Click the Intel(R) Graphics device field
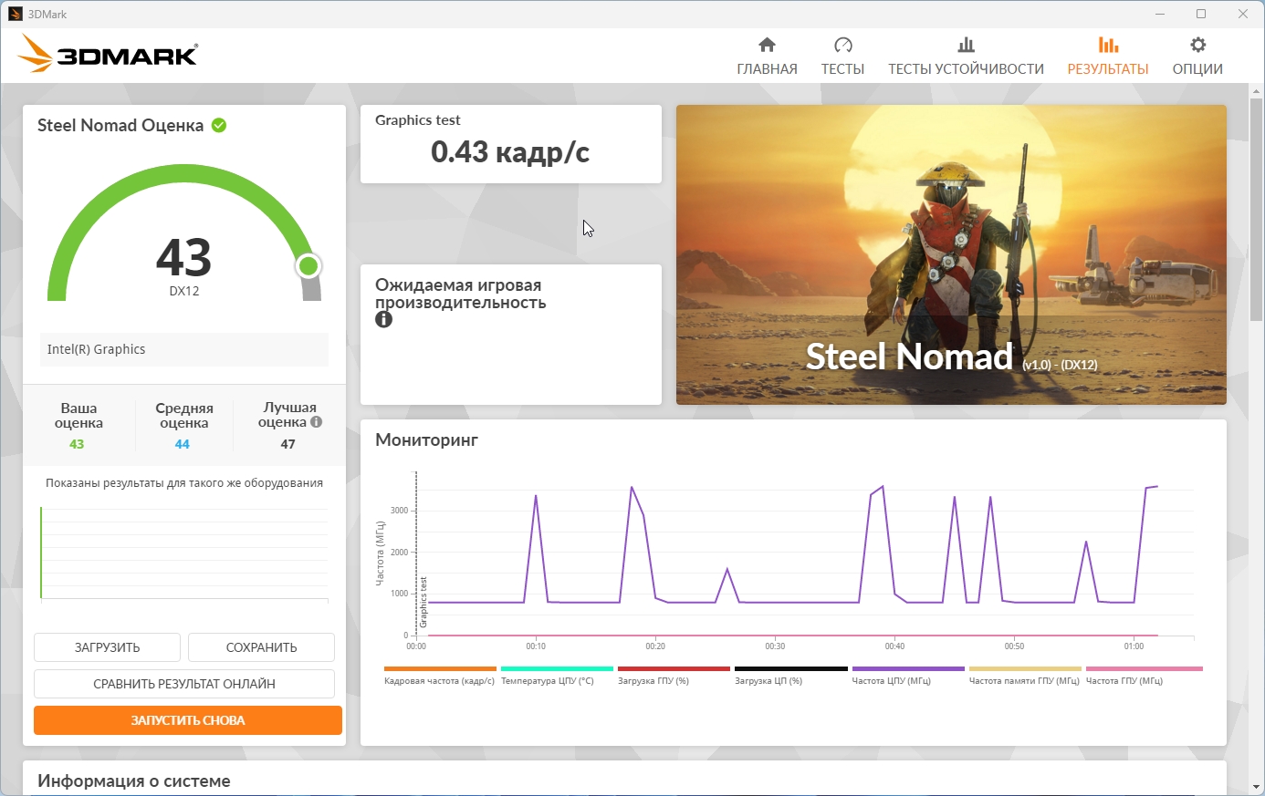This screenshot has height=796, width=1265. [183, 349]
